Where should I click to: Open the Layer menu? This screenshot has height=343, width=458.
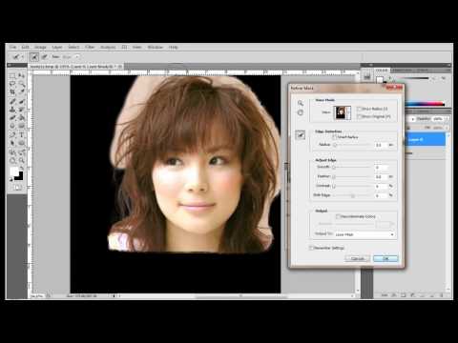pos(57,47)
